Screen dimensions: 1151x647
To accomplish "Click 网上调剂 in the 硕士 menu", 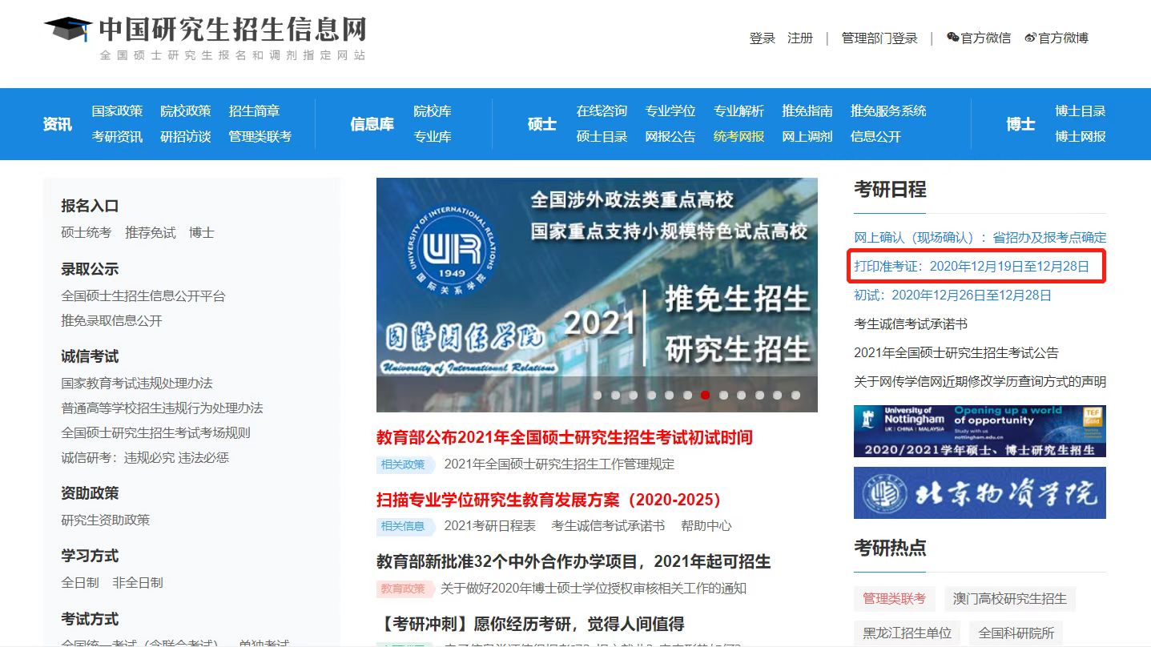I will click(807, 137).
